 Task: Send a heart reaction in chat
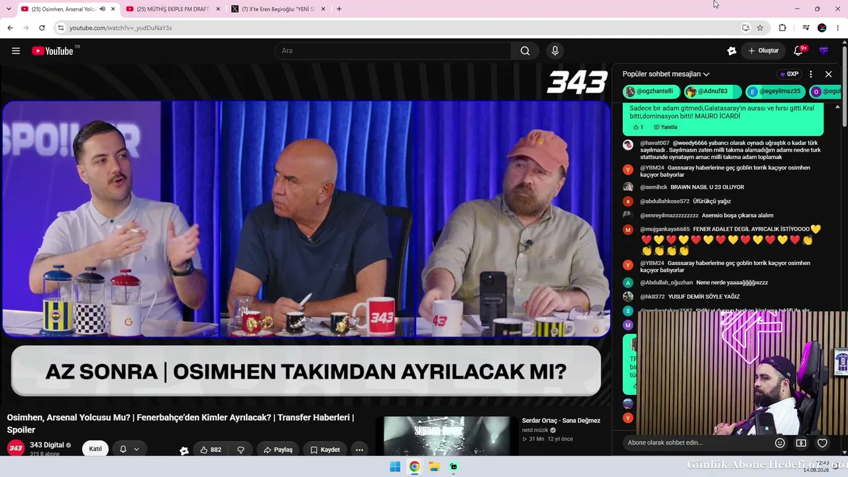click(822, 443)
